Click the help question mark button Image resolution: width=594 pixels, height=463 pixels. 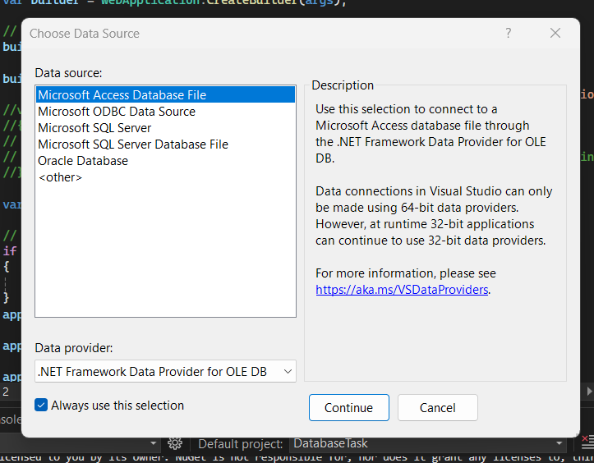(x=509, y=34)
